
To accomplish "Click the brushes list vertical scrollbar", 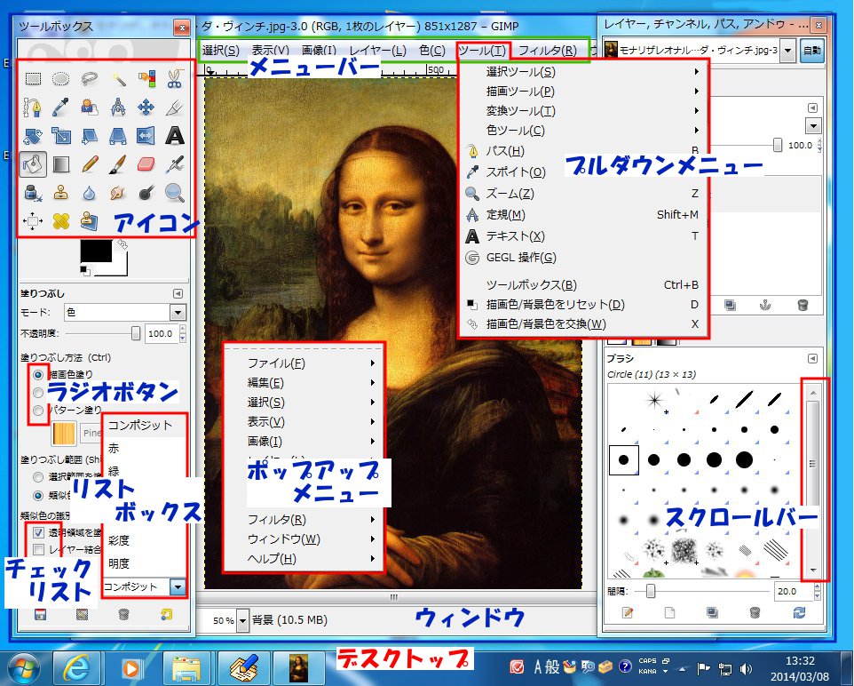I will [x=813, y=482].
